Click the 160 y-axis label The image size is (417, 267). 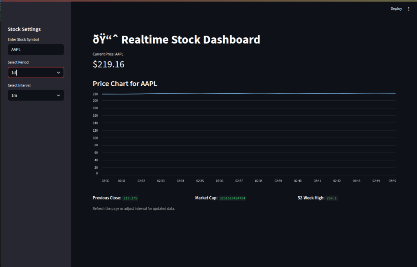click(x=95, y=115)
